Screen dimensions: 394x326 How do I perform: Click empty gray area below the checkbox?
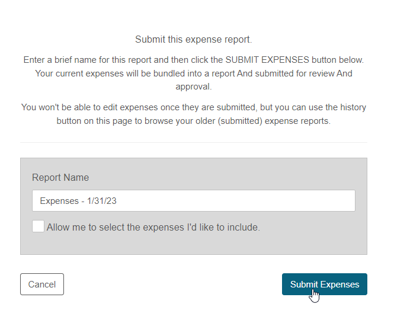(x=194, y=244)
